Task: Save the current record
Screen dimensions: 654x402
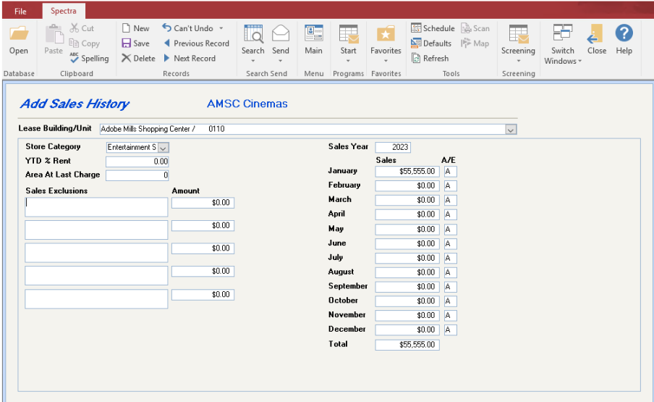Action: coord(135,43)
